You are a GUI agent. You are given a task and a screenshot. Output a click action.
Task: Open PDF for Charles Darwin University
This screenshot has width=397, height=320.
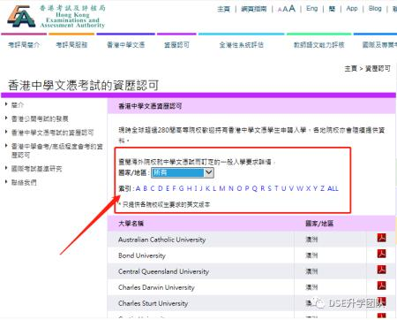click(381, 286)
